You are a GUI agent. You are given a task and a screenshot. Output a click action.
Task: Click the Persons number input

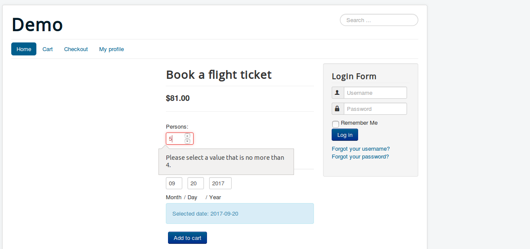[176, 139]
